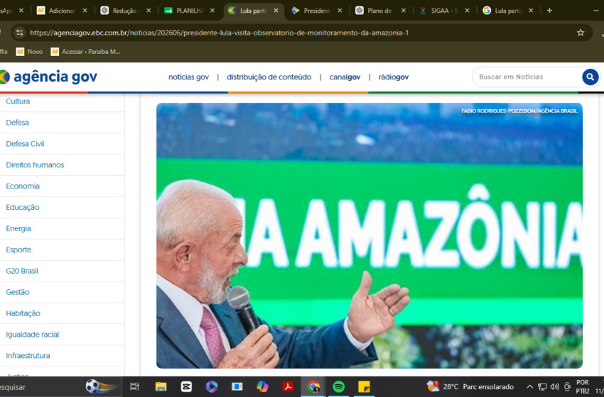
Task: Open Spotify from taskbar
Action: coord(338,386)
